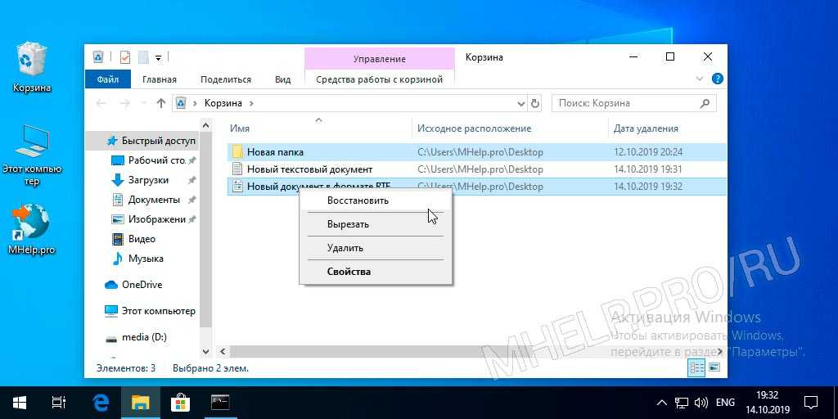838x419 pixels.
Task: Switch to details view layout icon
Action: click(696, 368)
